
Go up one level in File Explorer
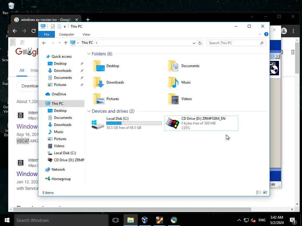coord(66,43)
